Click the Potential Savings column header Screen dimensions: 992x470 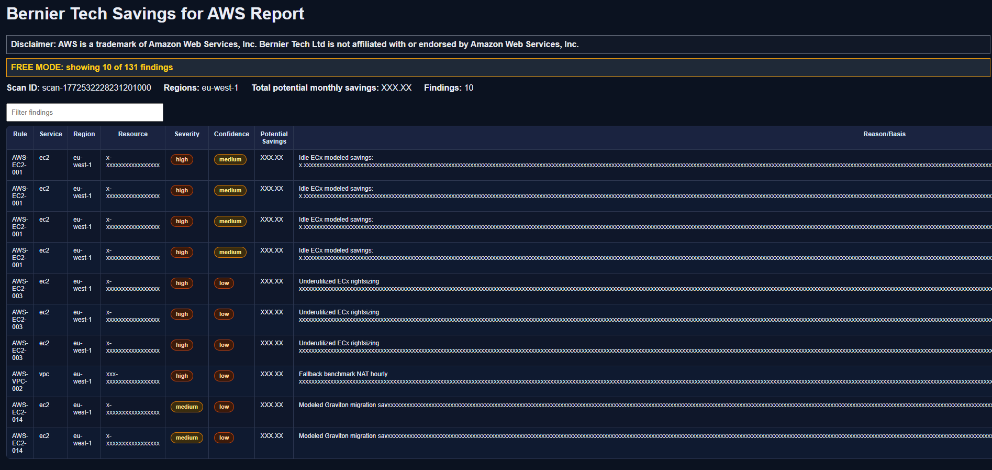pyautogui.click(x=274, y=138)
